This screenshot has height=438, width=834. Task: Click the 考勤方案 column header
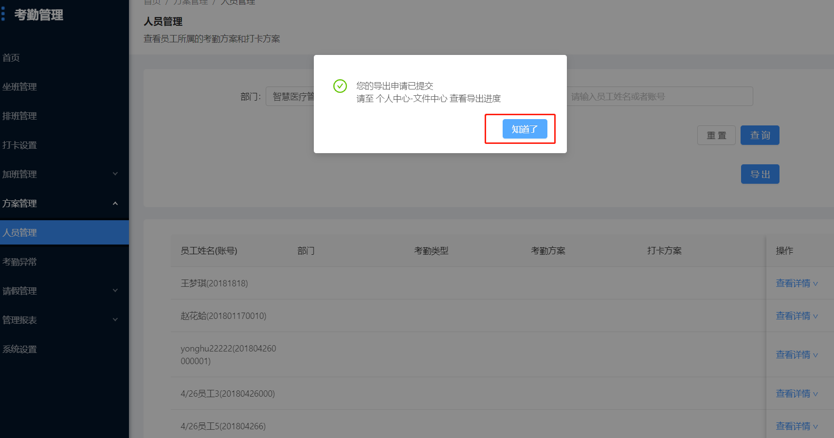(x=548, y=251)
